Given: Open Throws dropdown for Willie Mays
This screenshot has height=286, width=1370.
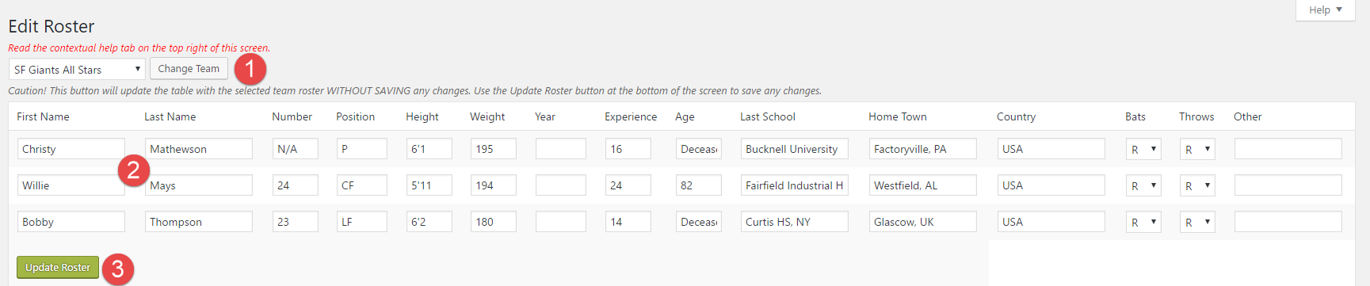Looking at the screenshot, I should tap(1197, 185).
